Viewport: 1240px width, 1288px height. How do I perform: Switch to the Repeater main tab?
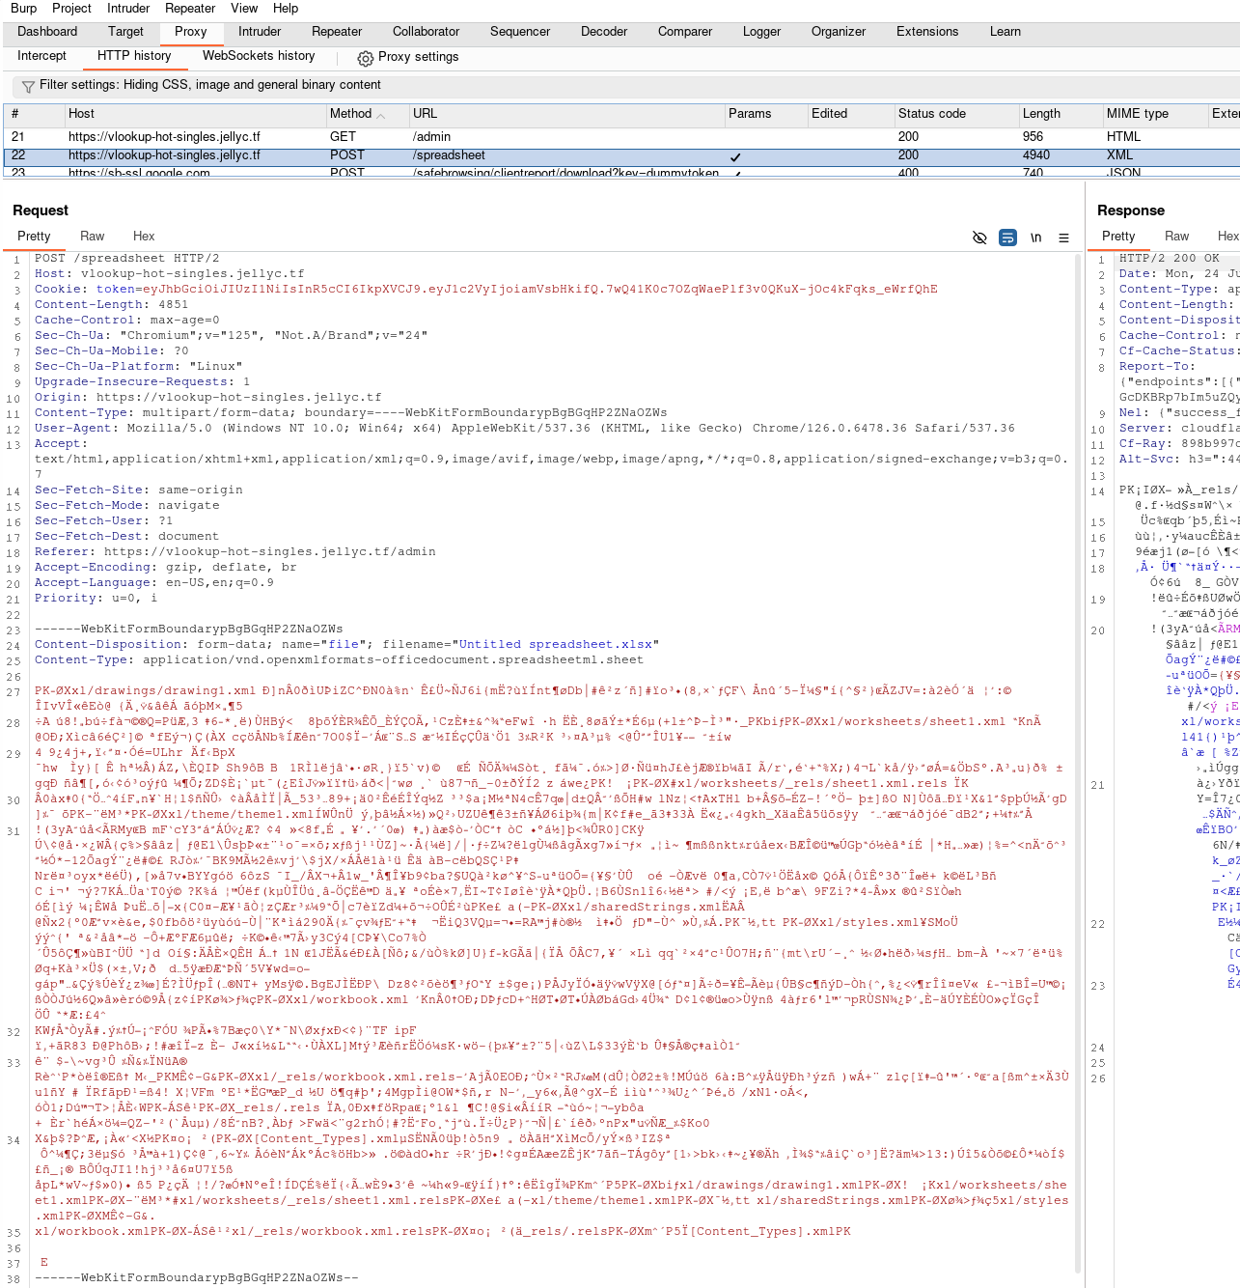(x=337, y=32)
